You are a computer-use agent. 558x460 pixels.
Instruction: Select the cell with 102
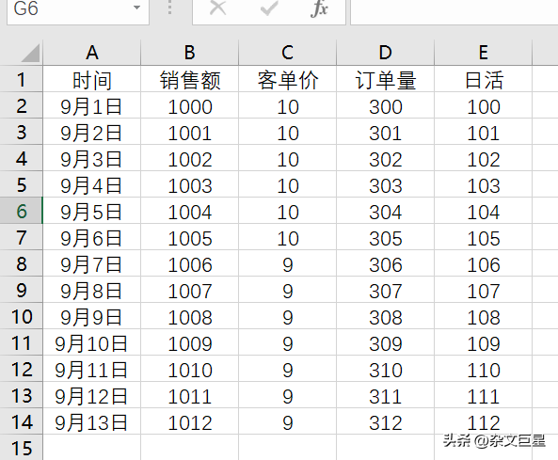pos(484,158)
